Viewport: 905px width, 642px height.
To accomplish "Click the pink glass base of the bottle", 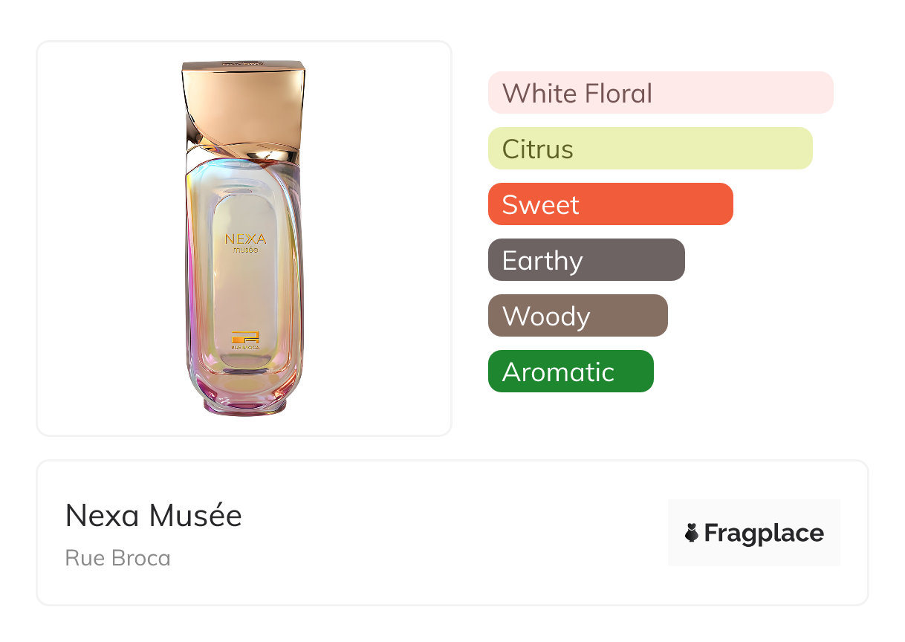I will pos(244,403).
